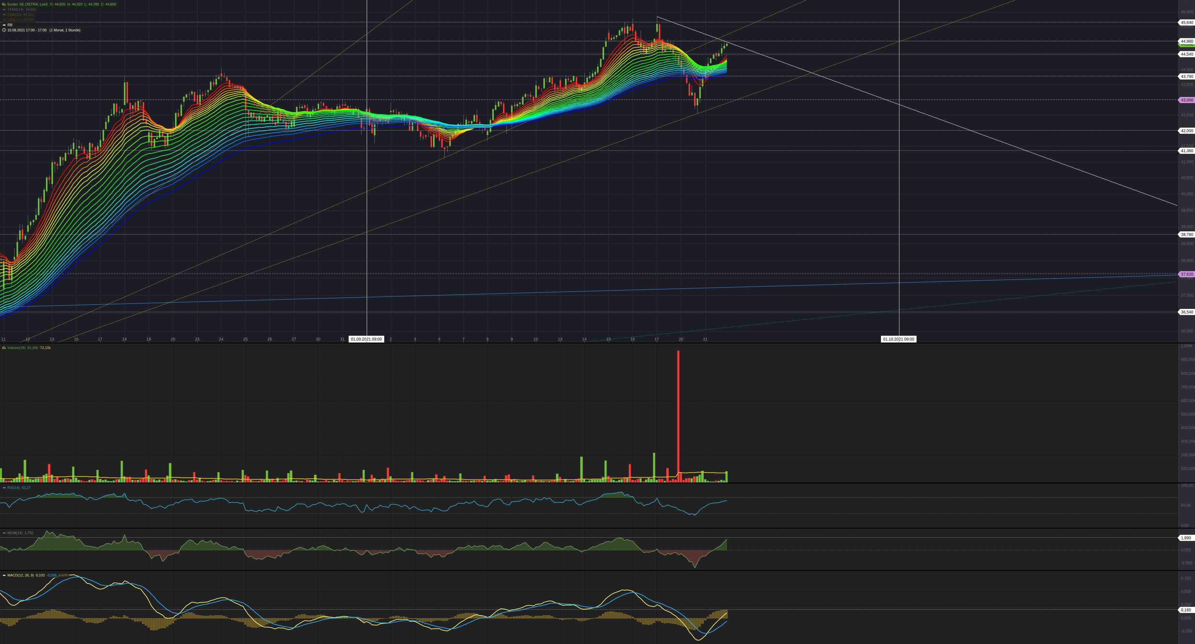Select the 0,160 MACD level tag

1186,610
